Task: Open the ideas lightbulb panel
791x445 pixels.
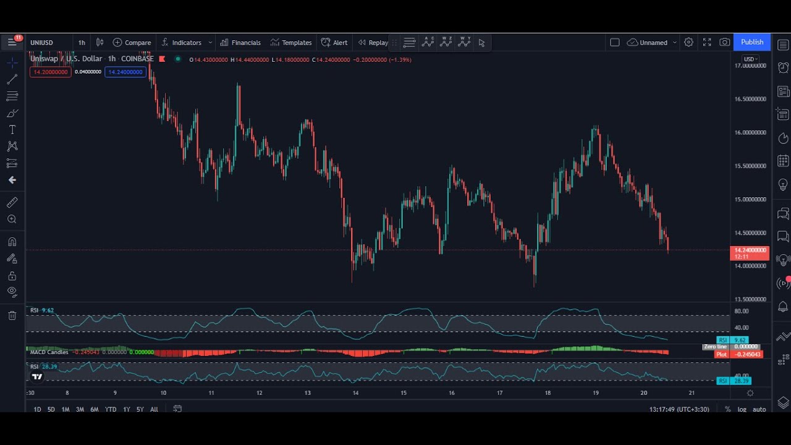Action: [783, 184]
